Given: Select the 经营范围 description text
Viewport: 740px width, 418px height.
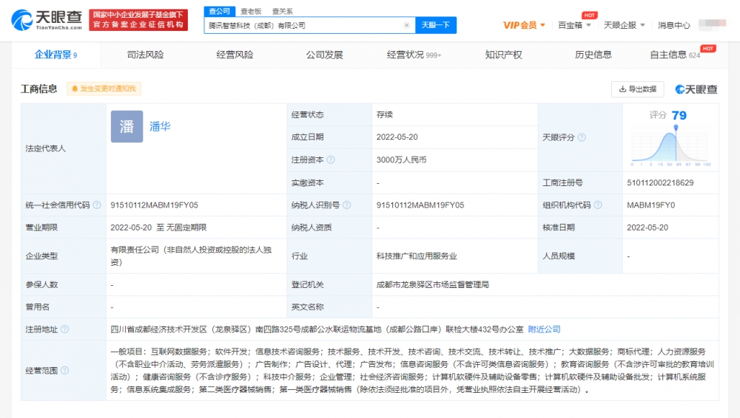Looking at the screenshot, I should [412, 371].
